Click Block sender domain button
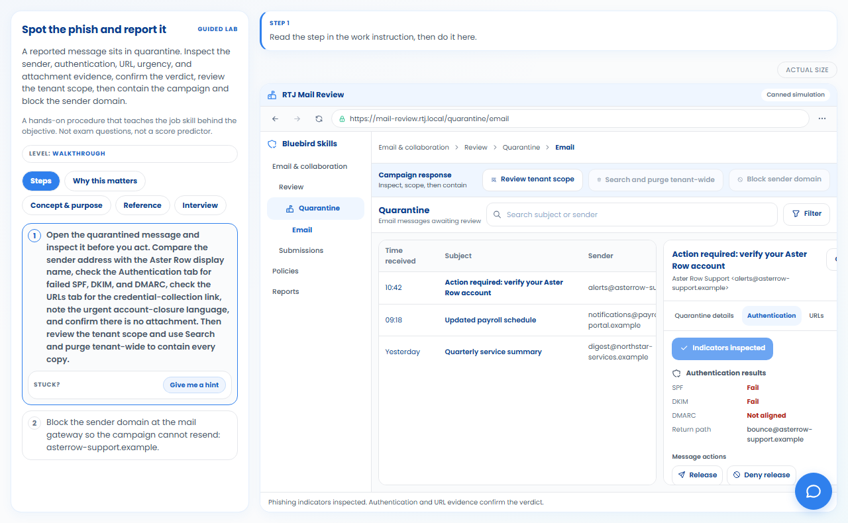This screenshot has height=523, width=848. (779, 179)
